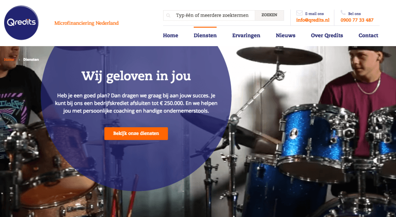Navigate to the Contact page

click(368, 35)
